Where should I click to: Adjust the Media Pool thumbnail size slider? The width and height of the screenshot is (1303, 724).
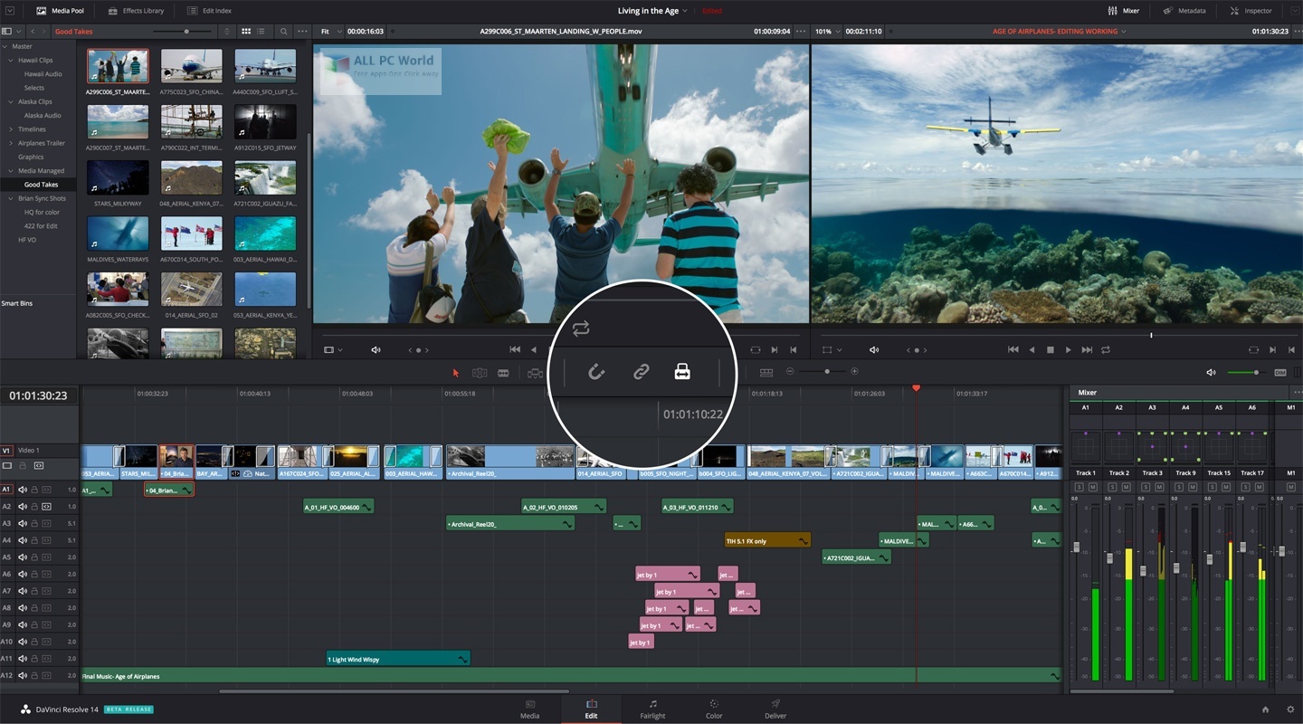(188, 32)
